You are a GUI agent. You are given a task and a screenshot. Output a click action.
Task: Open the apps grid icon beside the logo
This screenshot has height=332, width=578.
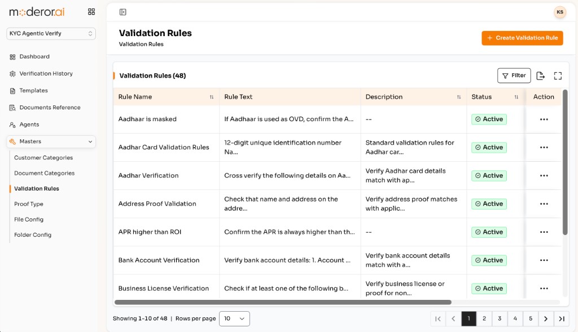click(91, 12)
